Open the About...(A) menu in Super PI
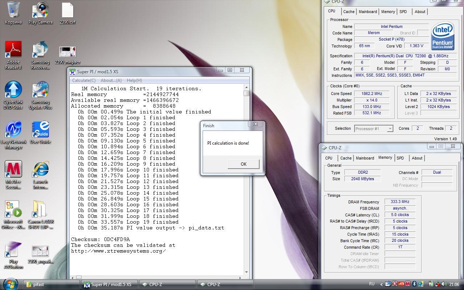Screen dimensions: 464x290 click(111, 80)
